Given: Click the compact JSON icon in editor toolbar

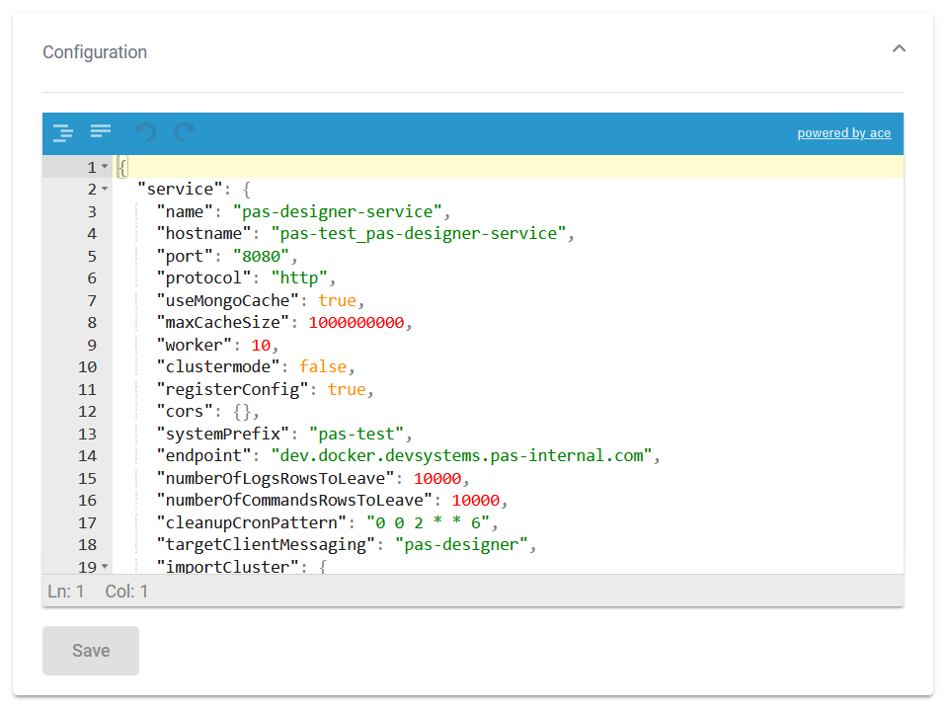Looking at the screenshot, I should point(101,131).
